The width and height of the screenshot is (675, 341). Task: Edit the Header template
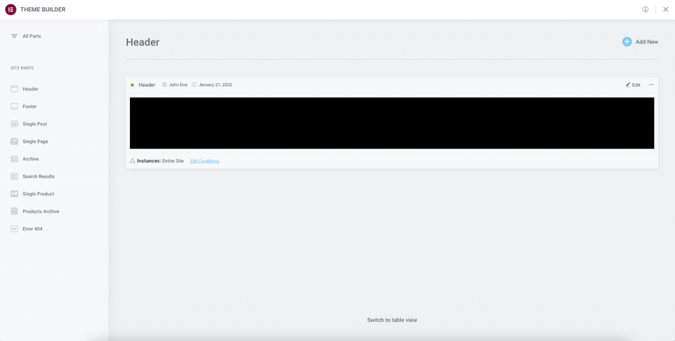pyautogui.click(x=633, y=85)
